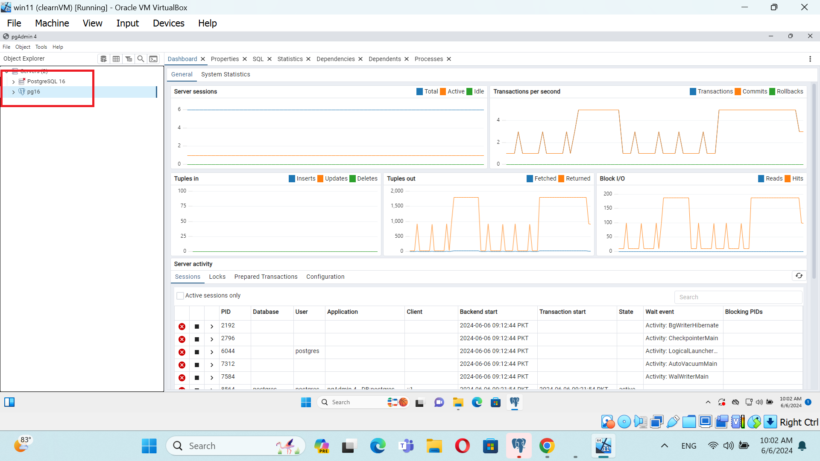
Task: Expand the PostgreSQL 16 server node
Action: 14,82
